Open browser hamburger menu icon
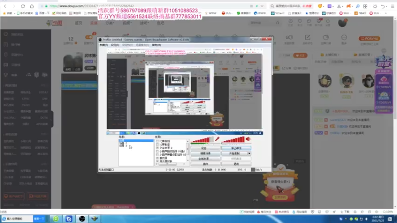 tap(393, 6)
